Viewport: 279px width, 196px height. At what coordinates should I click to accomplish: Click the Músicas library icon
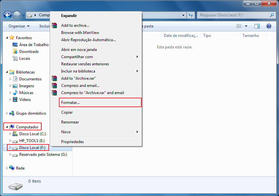pyautogui.click(x=15, y=93)
